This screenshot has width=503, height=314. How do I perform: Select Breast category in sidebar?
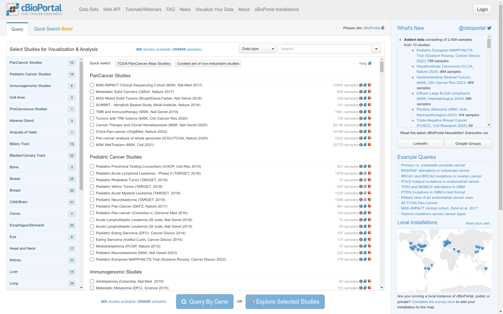(x=43, y=190)
